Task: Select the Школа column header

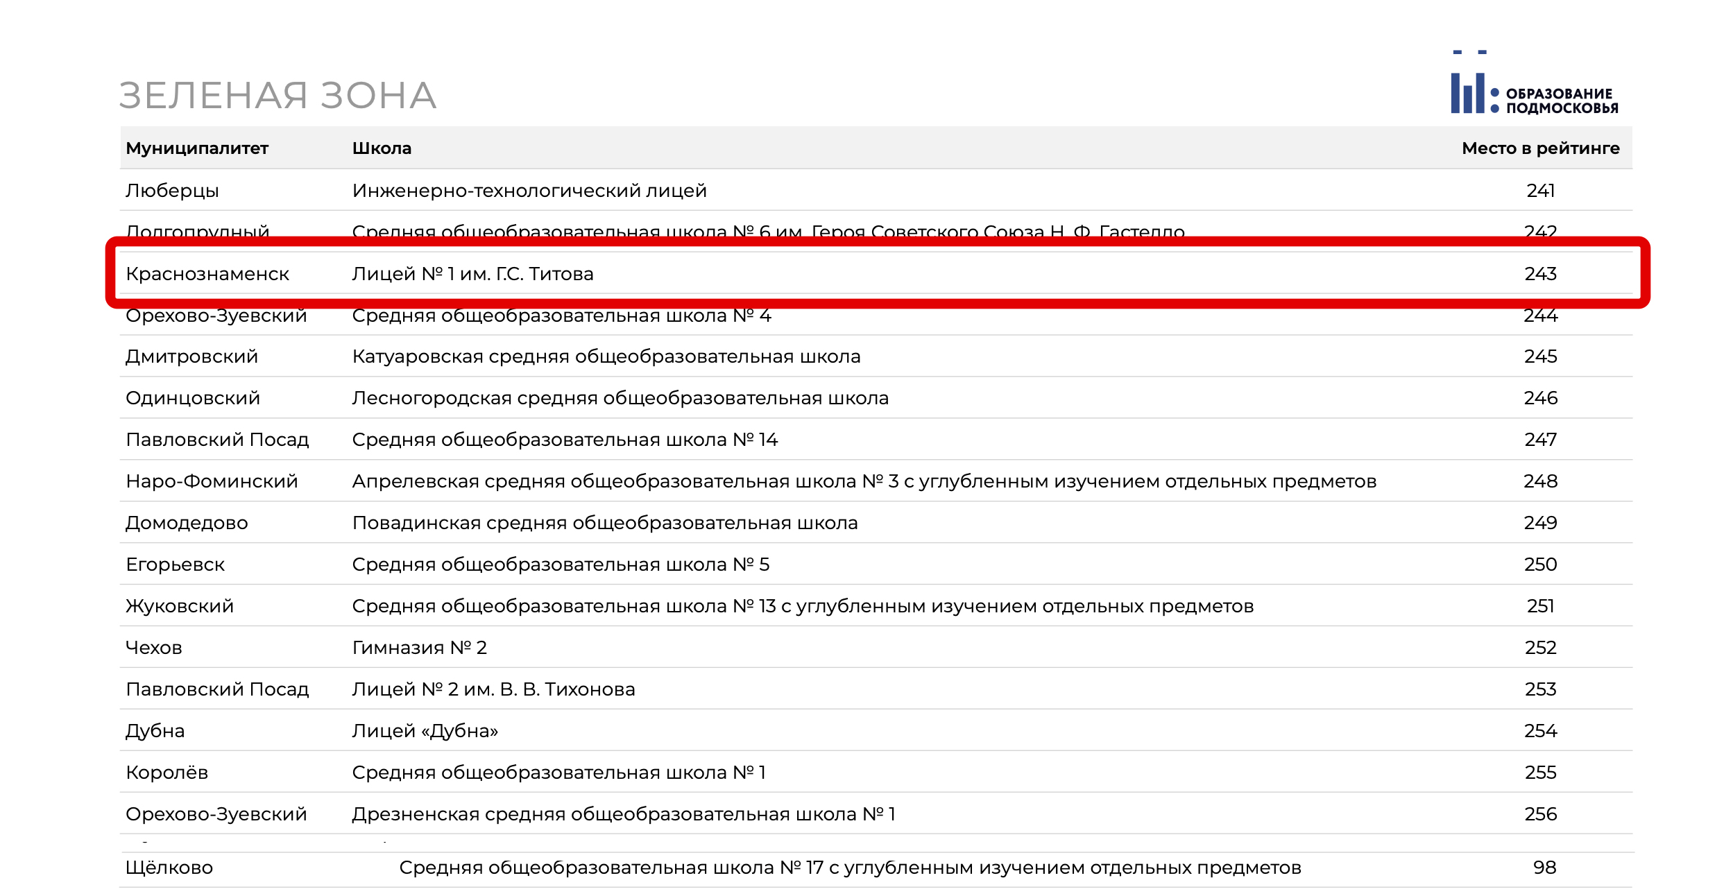Action: pyautogui.click(x=382, y=148)
